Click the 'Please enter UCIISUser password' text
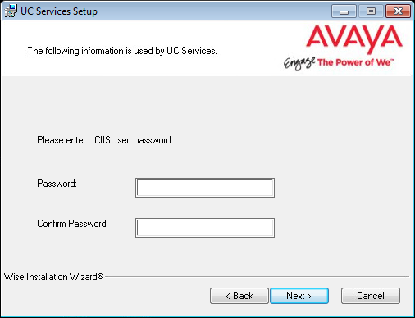The width and height of the screenshot is (415, 318). pyautogui.click(x=104, y=140)
